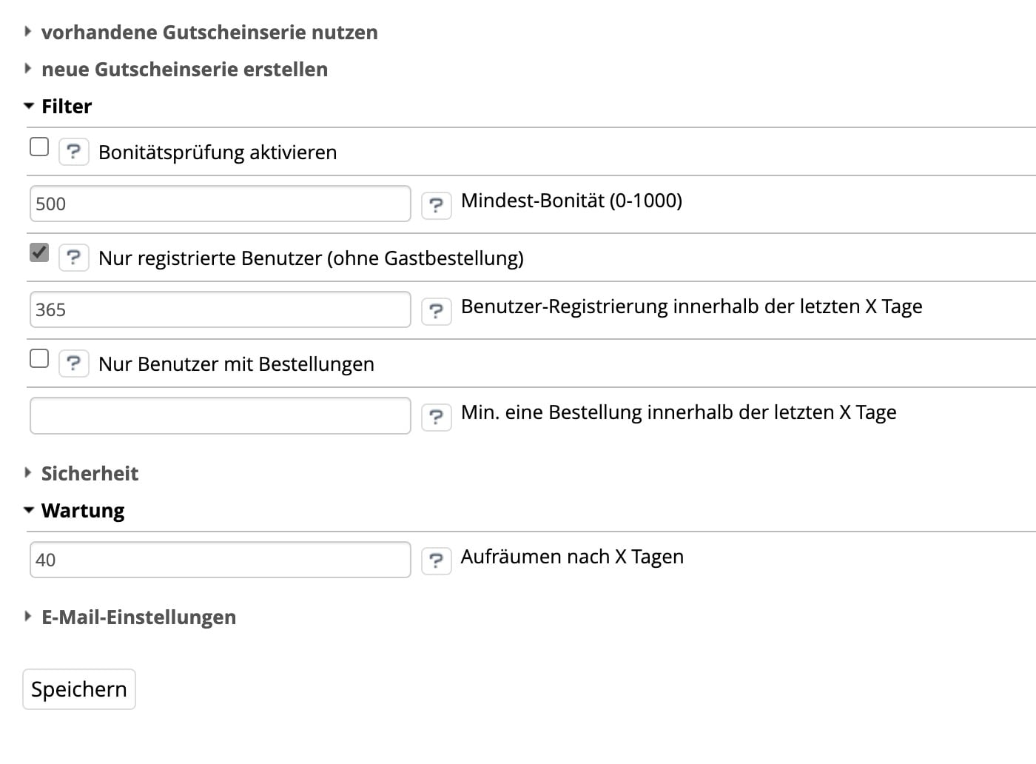Expand neue Gutscheinserie erstellen section

click(x=184, y=70)
